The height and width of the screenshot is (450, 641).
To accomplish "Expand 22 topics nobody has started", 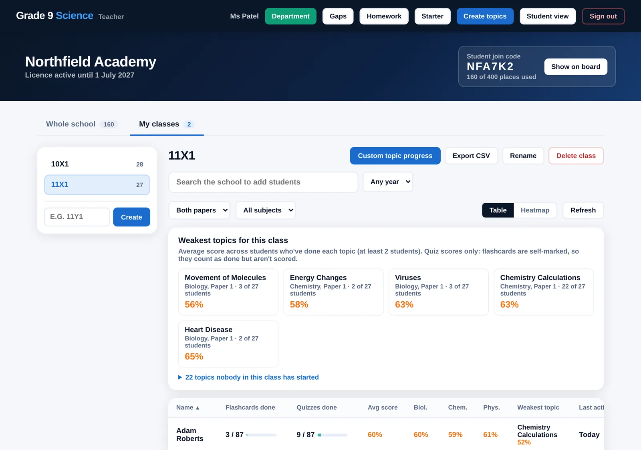I will (248, 377).
